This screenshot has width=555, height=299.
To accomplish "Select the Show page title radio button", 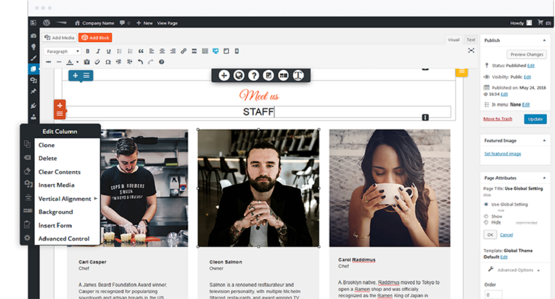I will [x=486, y=216].
